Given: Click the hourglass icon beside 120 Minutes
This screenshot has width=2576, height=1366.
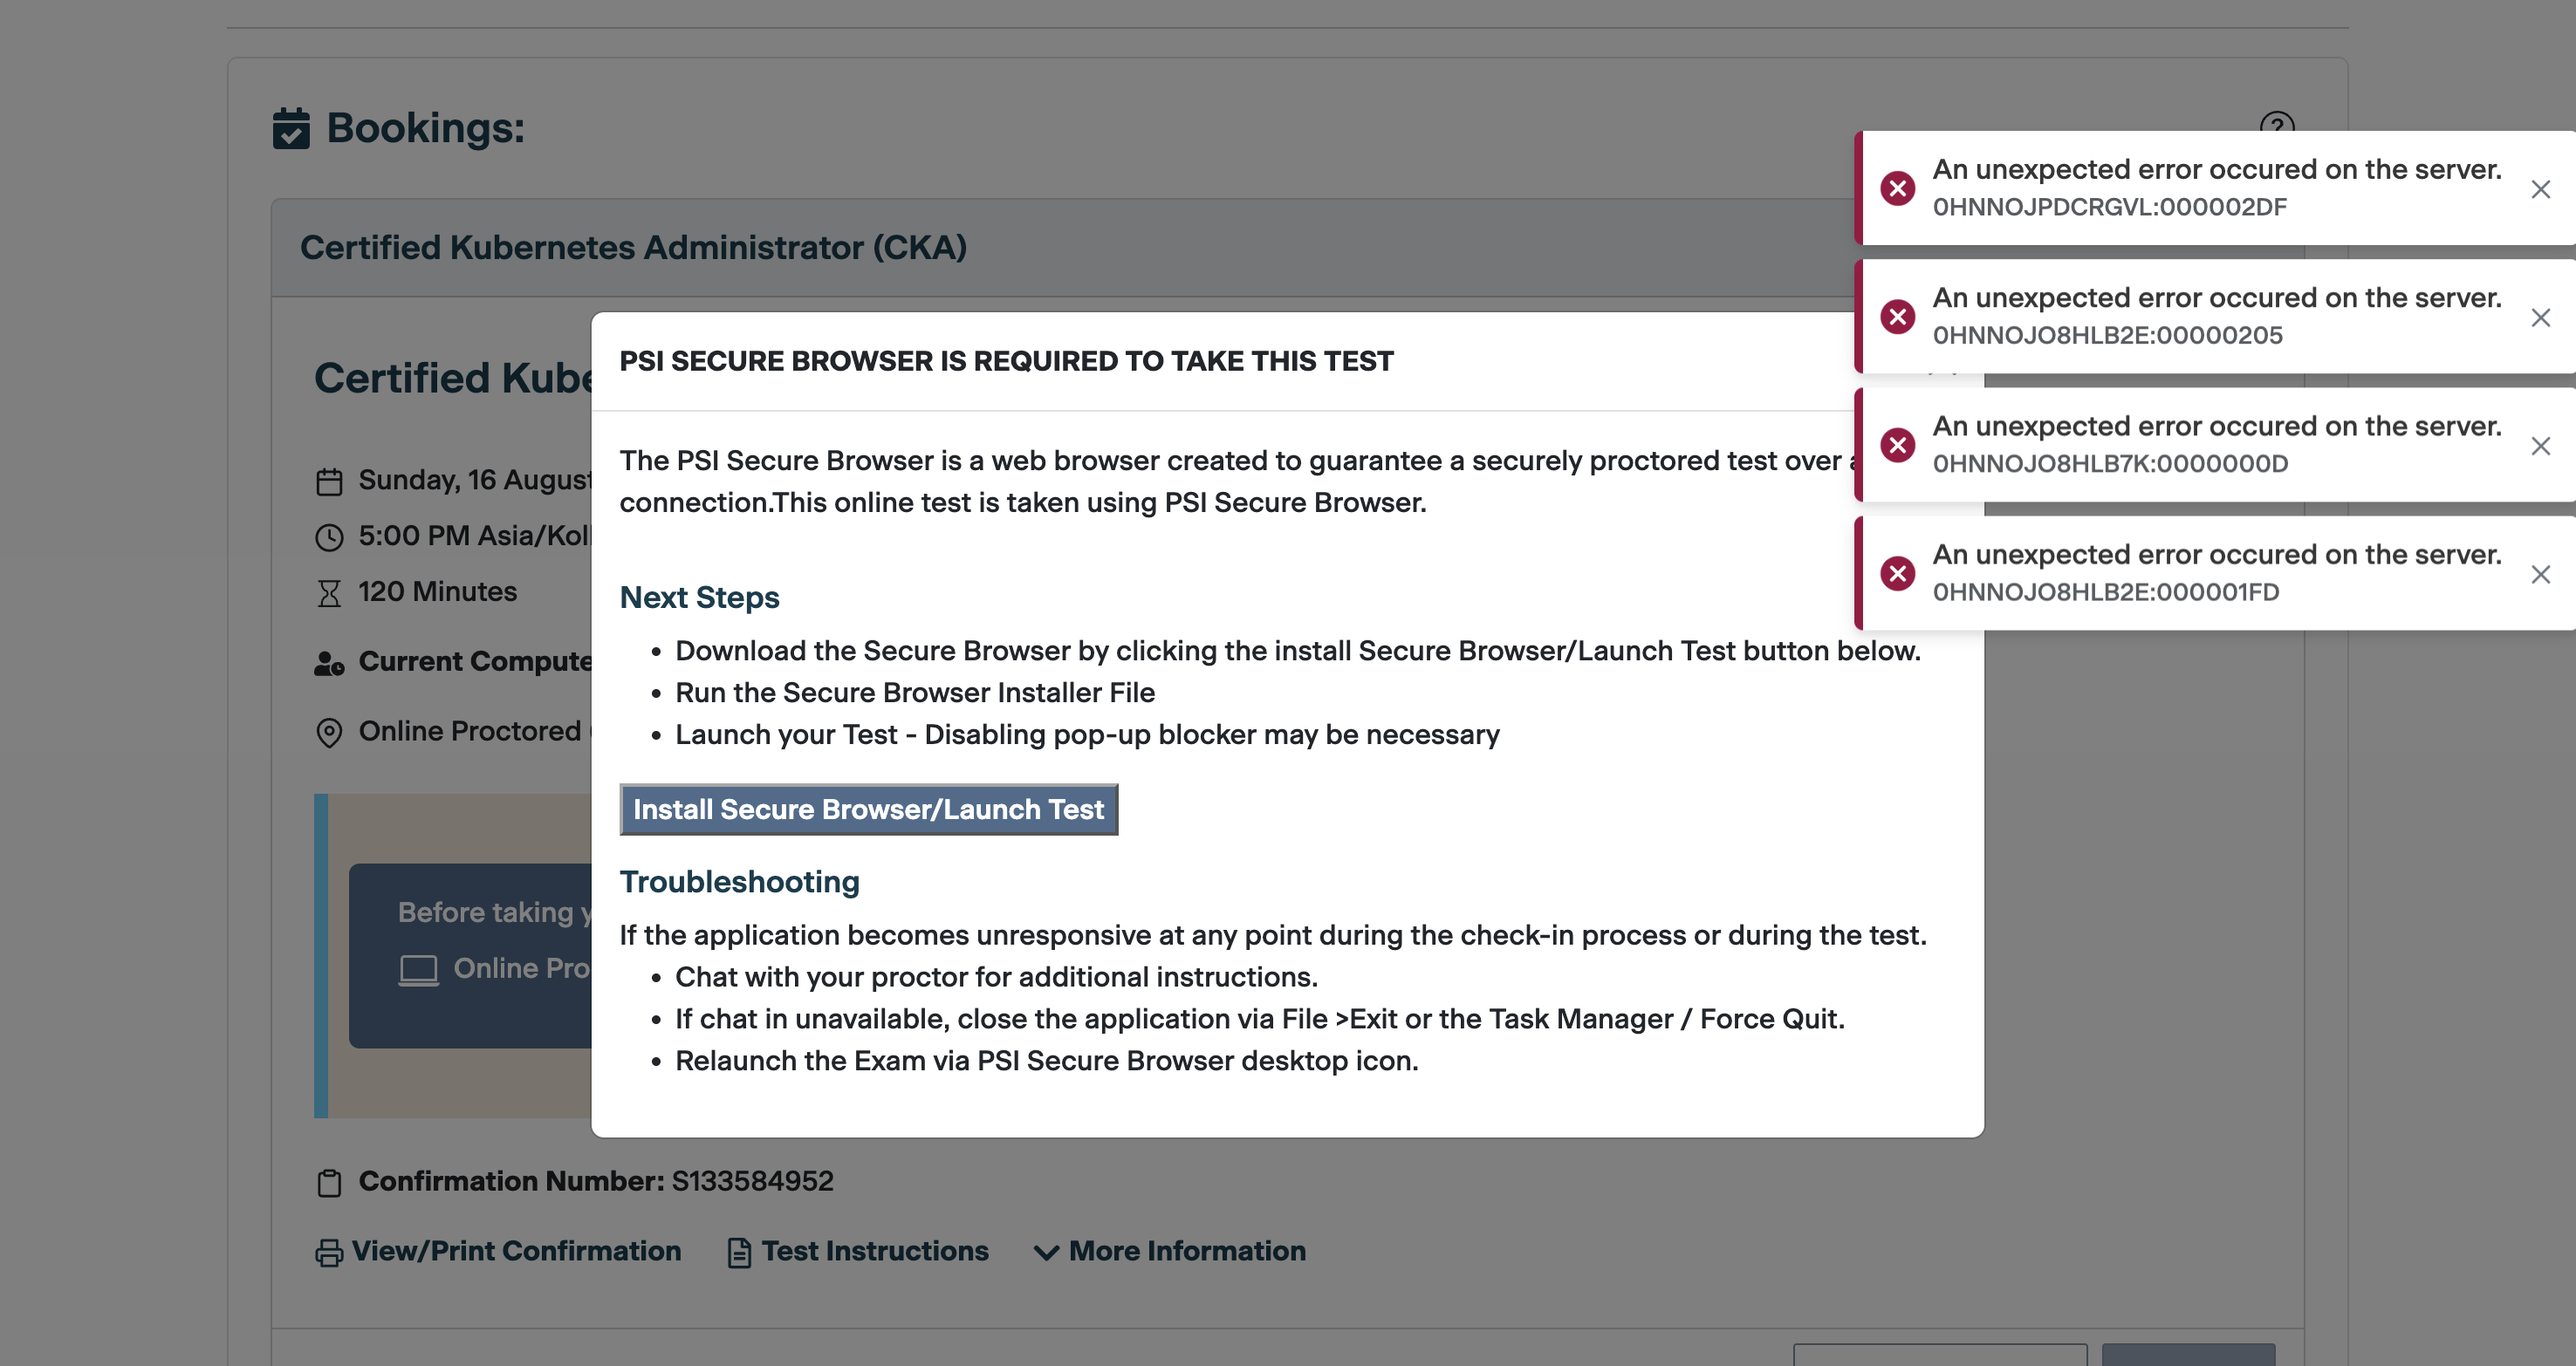Looking at the screenshot, I should tap(329, 593).
